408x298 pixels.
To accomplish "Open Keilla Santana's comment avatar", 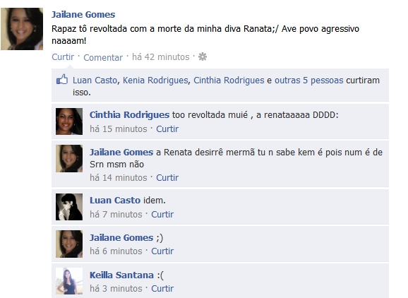I will [69, 281].
